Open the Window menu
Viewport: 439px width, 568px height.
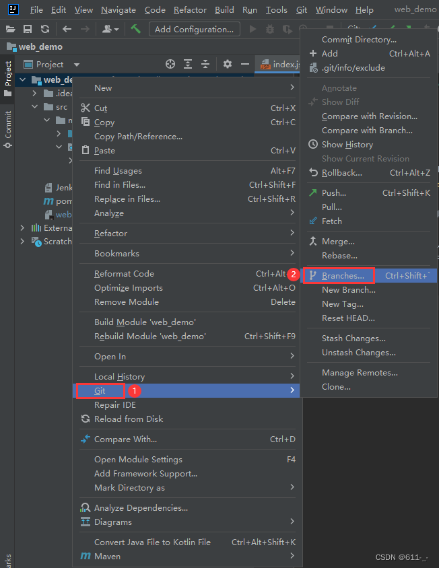pos(331,10)
